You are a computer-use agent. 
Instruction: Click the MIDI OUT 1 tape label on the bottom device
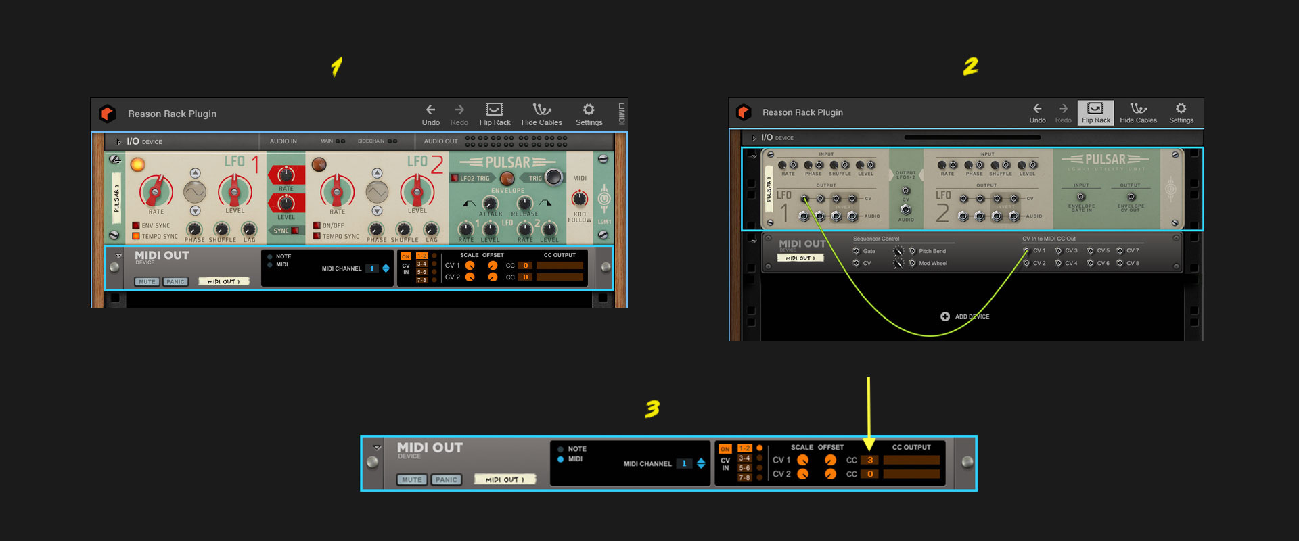click(x=505, y=479)
